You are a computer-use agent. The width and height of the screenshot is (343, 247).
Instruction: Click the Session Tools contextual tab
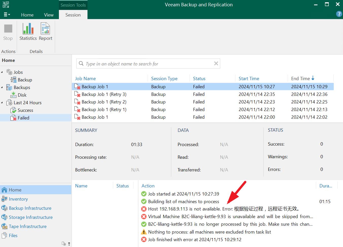pyautogui.click(x=73, y=5)
